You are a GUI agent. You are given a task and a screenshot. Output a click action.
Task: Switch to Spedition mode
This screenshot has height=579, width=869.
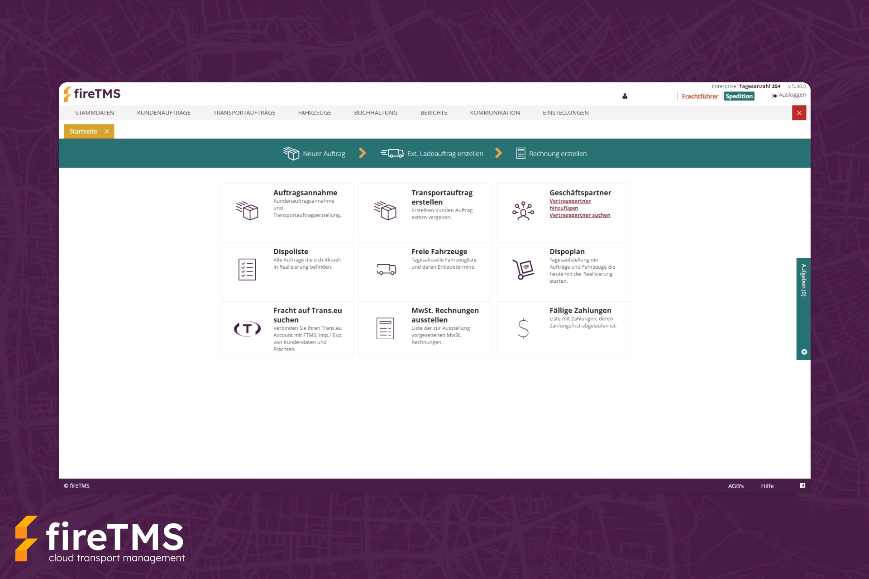click(x=739, y=96)
